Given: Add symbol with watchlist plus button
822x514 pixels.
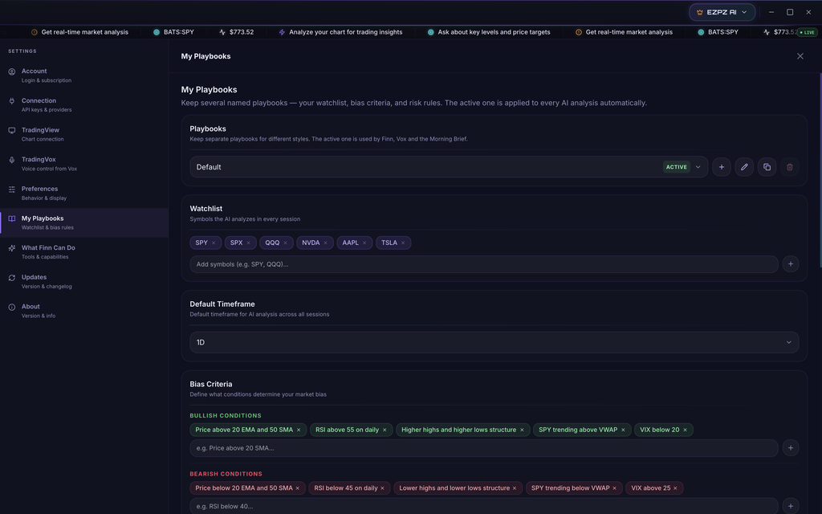Looking at the screenshot, I should (791, 263).
